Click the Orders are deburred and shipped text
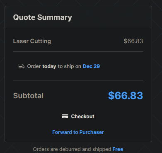Image resolution: width=162 pixels, height=153 pixels. 72,149
